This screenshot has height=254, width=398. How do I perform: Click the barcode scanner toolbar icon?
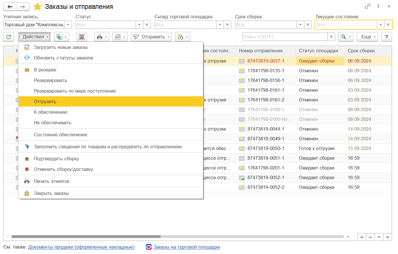pos(82,37)
